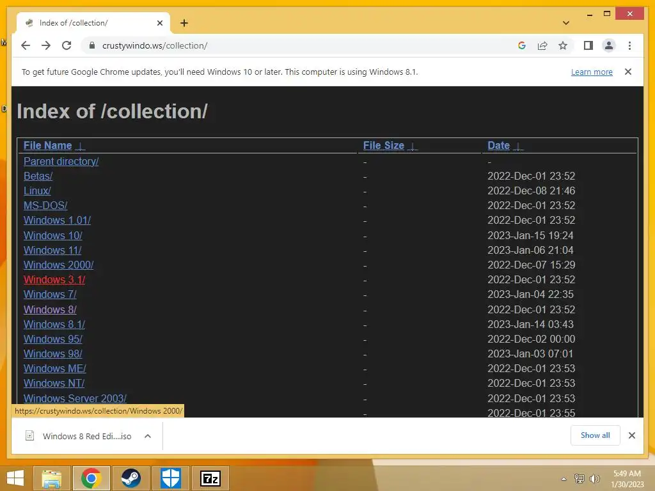Screen dimensions: 655x491
Task: Click Show all downloads button
Action: (x=596, y=435)
